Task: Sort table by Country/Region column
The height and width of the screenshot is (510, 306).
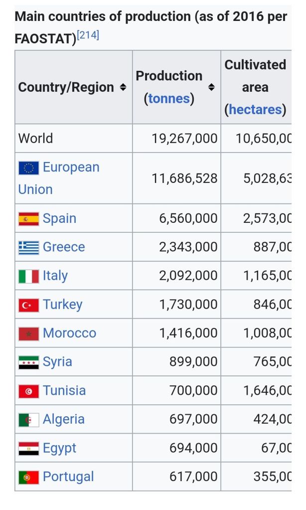Action: click(123, 88)
